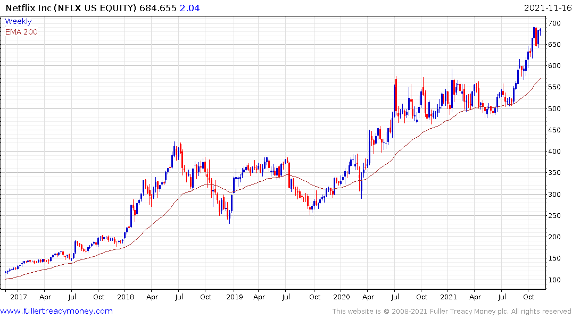Select the EMA 200 legend label
Viewport: 572px width, 319px height.
pyautogui.click(x=21, y=32)
